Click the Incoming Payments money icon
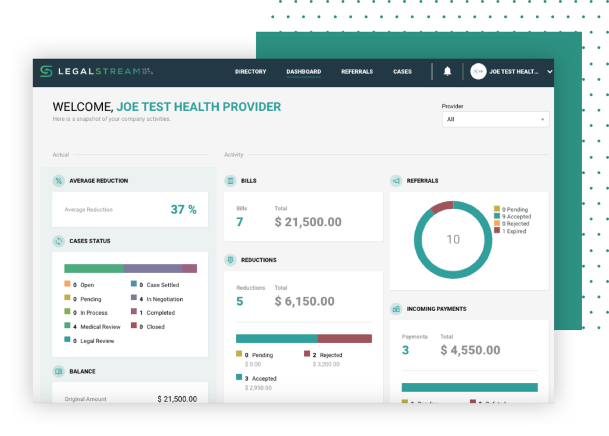The width and height of the screenshot is (609, 436). click(396, 309)
